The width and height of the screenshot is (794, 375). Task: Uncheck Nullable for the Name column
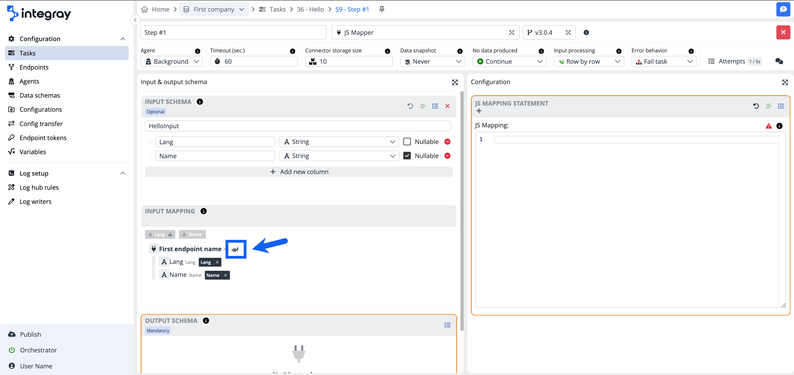(x=407, y=156)
